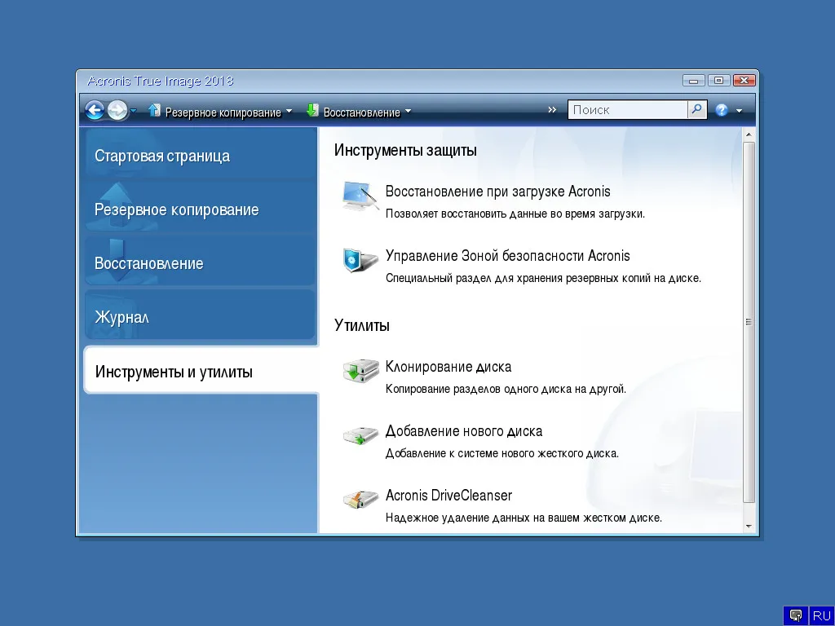Viewport: 835px width, 626px height.
Task: Click the Резервное копирование toolbar icon
Action: [154, 110]
